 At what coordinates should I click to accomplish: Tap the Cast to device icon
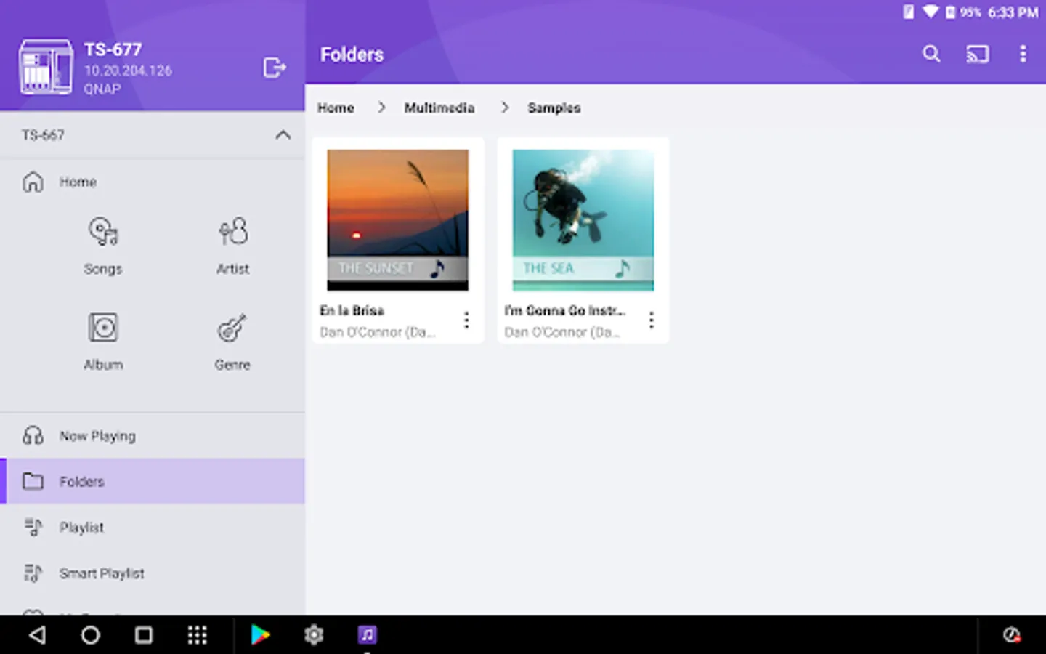tap(977, 54)
